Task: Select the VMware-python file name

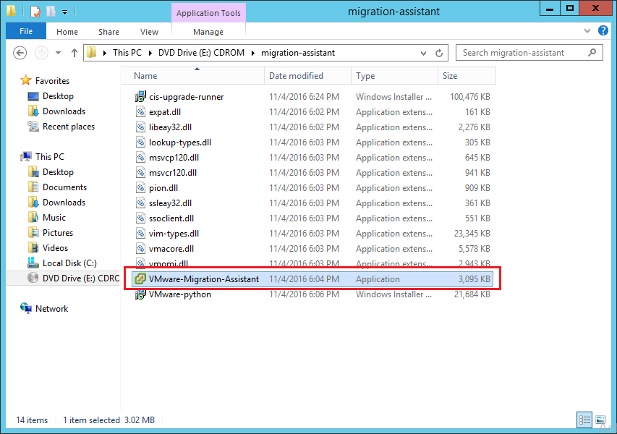Action: tap(180, 294)
